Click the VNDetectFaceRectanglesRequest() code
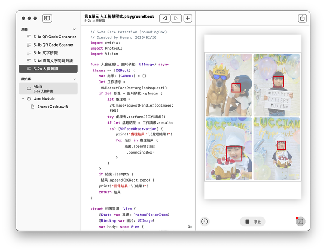Image resolution: width=326 pixels, height=252 pixels. point(134,88)
